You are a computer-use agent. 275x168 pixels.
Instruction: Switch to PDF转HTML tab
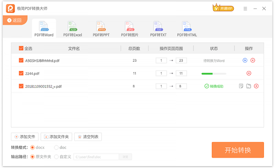tap(187, 29)
